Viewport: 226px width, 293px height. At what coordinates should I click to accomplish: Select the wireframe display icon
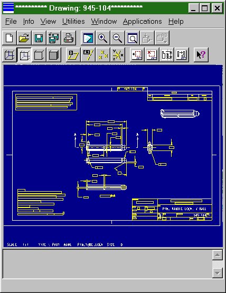10,55
